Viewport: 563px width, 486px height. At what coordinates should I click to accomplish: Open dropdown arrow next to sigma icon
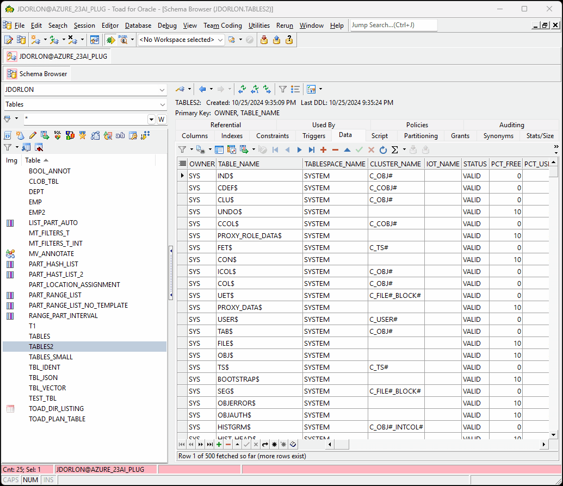click(x=404, y=149)
